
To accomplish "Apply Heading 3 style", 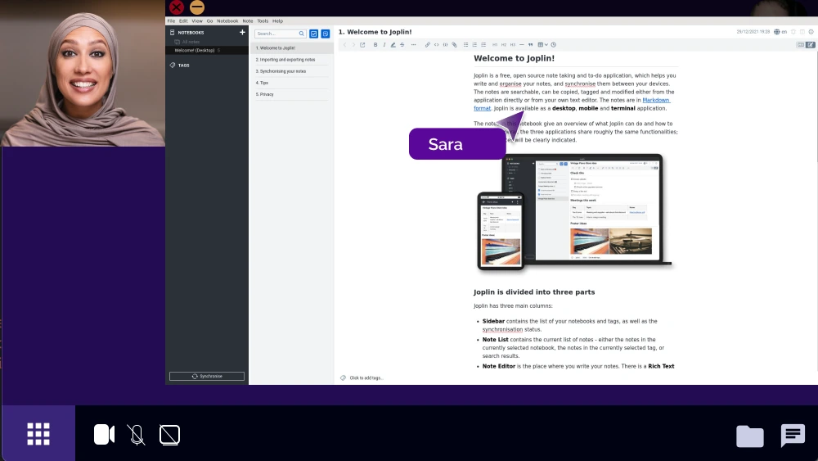I will pyautogui.click(x=513, y=45).
